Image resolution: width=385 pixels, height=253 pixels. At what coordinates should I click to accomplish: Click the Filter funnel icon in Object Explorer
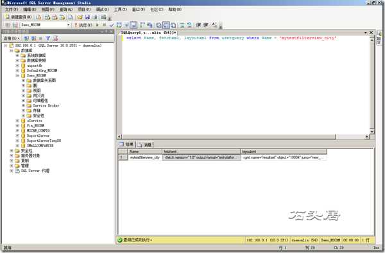(x=48, y=39)
